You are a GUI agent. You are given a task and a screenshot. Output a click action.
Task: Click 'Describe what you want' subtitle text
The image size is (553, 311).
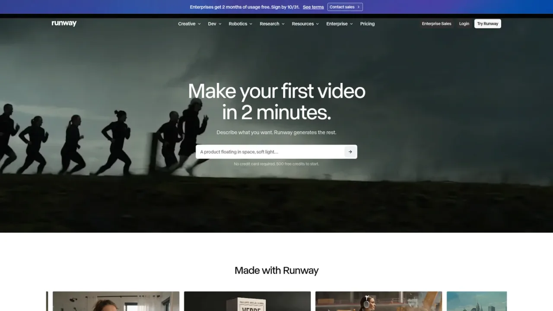[276, 132]
